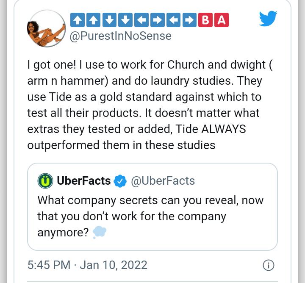Screen dimensions: 305x283
Task: Click the thought bubble emoji
Action: point(100,232)
